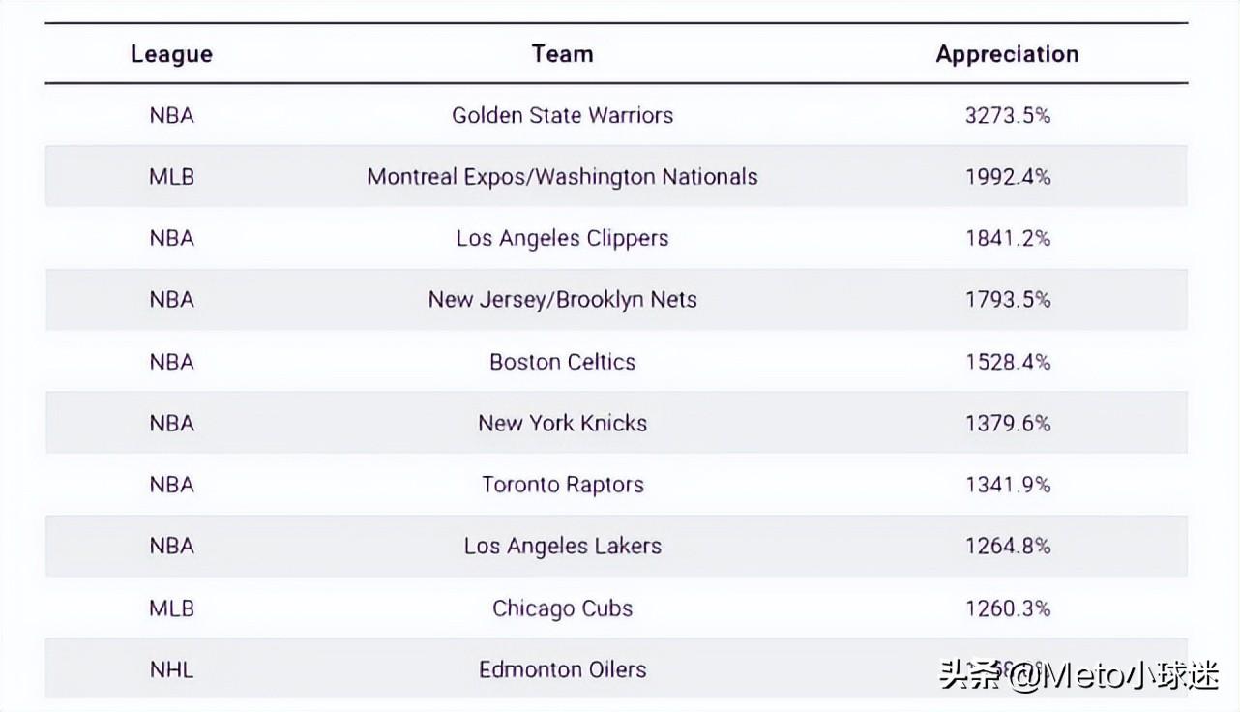Select the Los Angeles Clippers team name
This screenshot has width=1240, height=712.
[x=562, y=239]
